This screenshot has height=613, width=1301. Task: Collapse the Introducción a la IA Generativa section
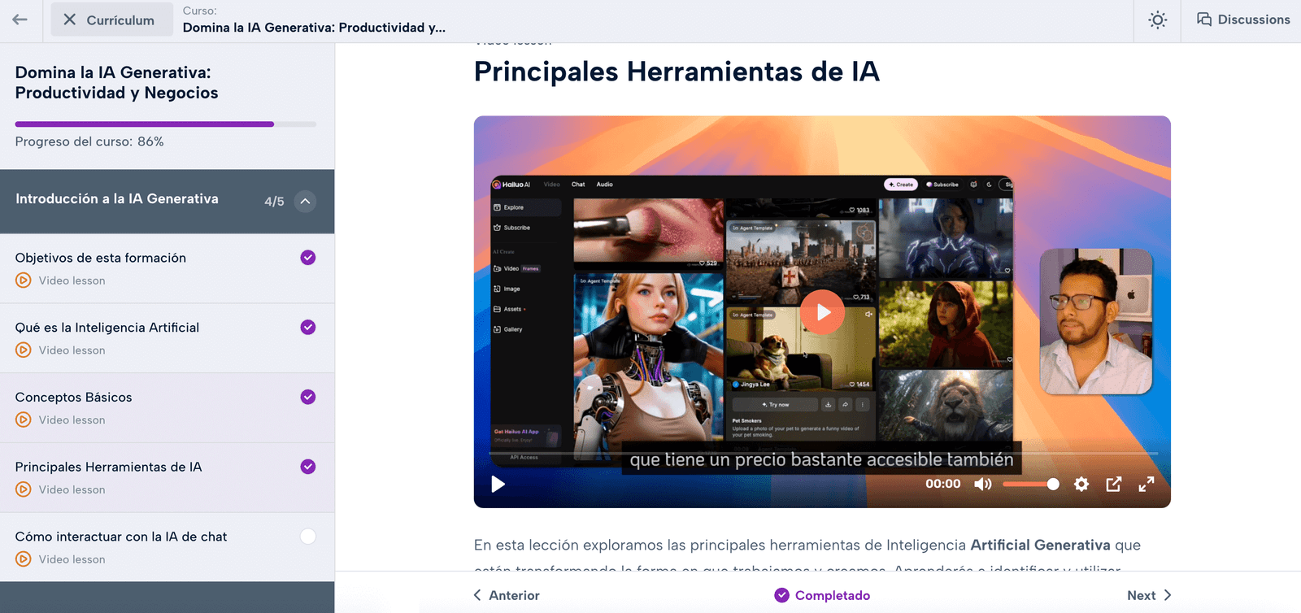point(305,202)
